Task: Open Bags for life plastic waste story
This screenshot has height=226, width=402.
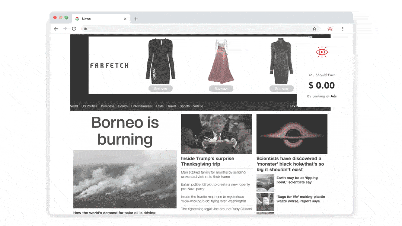Action: 300,199
